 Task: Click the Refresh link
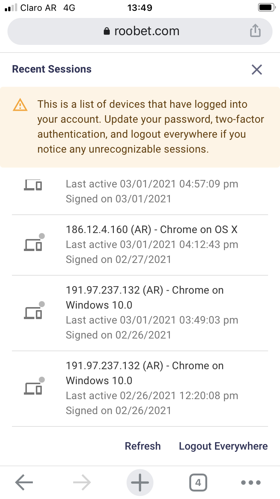(x=143, y=446)
